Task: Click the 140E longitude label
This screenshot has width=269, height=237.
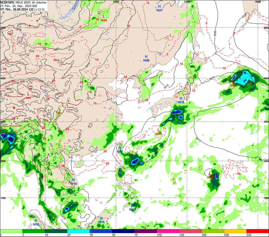Action: click(x=187, y=2)
